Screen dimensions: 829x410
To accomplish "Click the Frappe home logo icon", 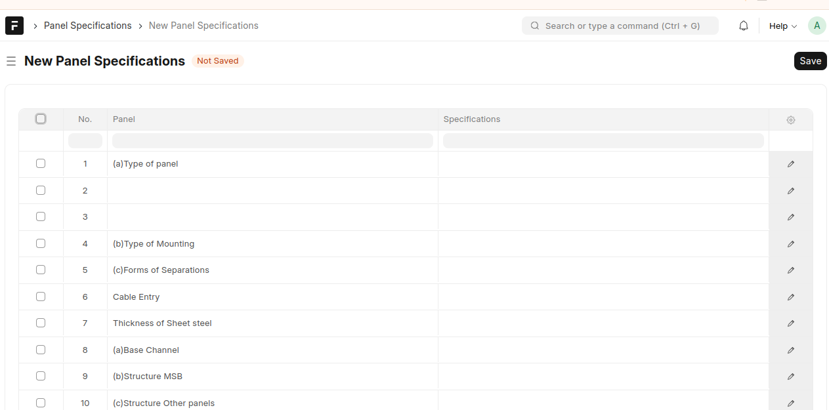I will tap(14, 26).
